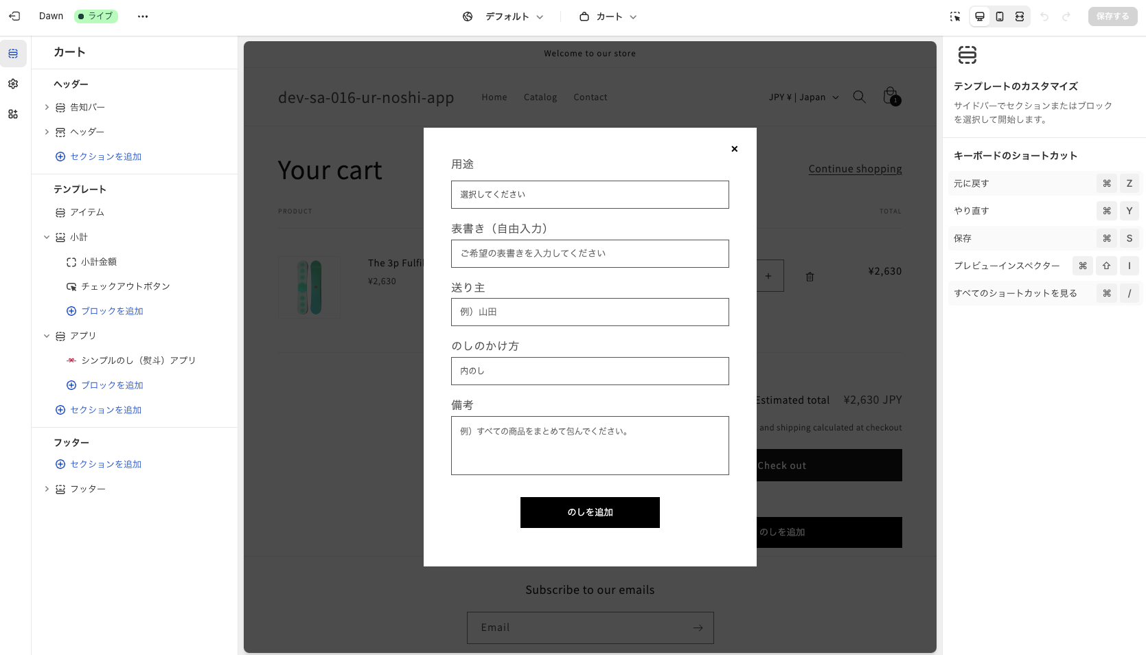The height and width of the screenshot is (655, 1146).
Task: Click the 用途 selection field
Action: point(590,194)
